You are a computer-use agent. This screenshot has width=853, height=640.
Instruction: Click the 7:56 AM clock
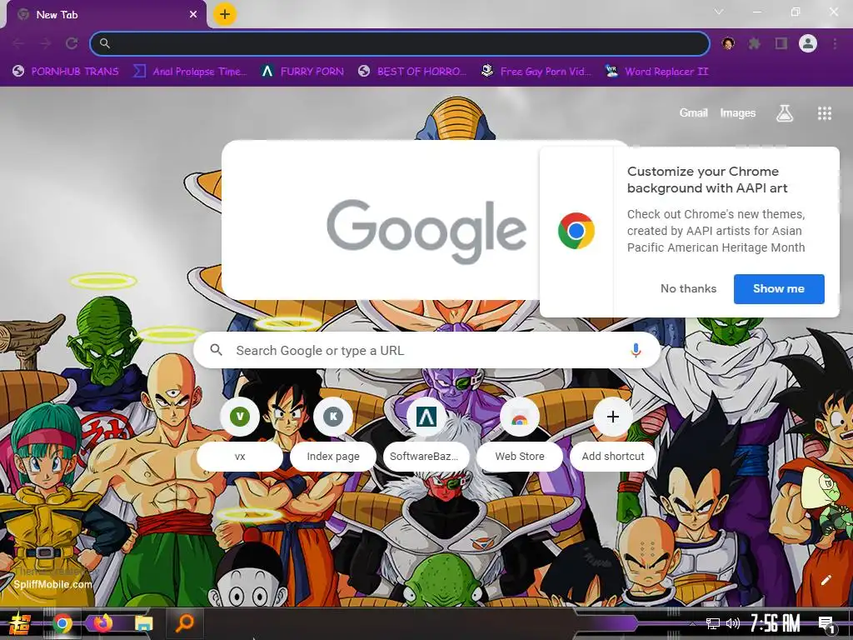click(775, 623)
